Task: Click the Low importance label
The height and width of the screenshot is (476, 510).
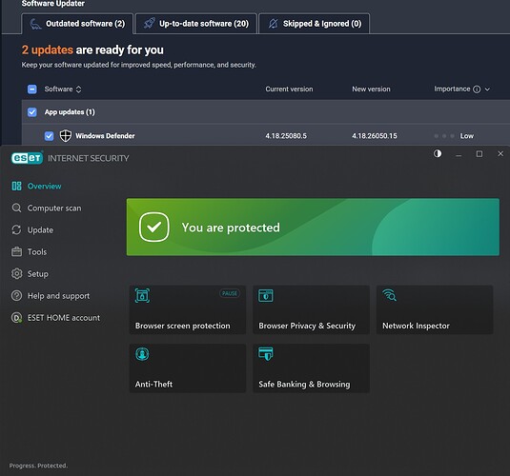Action: pyautogui.click(x=467, y=136)
